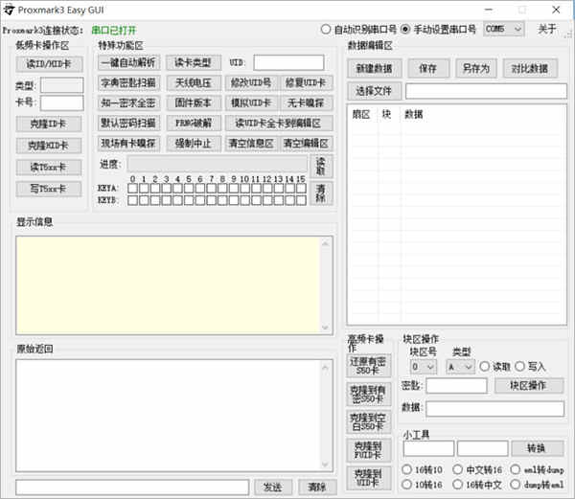Image resolution: width=575 pixels, height=499 pixels.
Task: Click the 保存 save button
Action: tap(428, 69)
